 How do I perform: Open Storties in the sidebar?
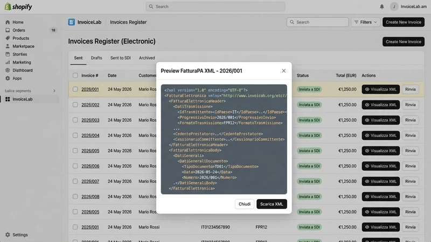[x=19, y=54]
